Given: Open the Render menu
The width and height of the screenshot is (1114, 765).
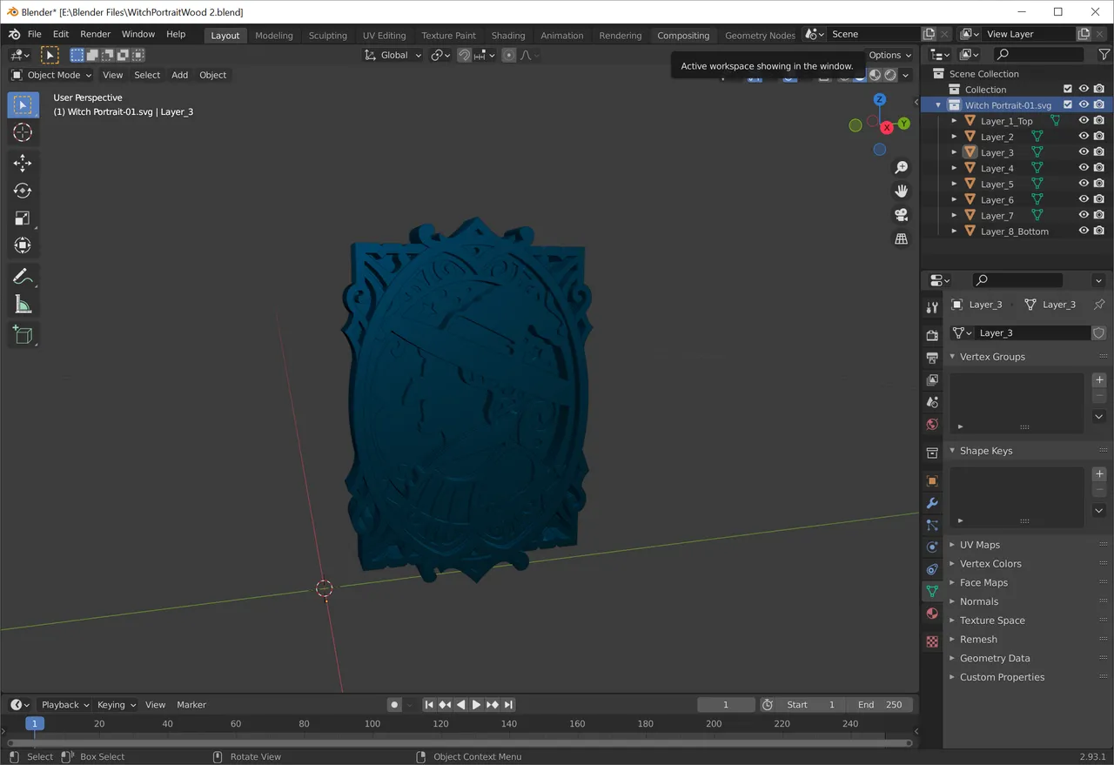Looking at the screenshot, I should tap(96, 34).
